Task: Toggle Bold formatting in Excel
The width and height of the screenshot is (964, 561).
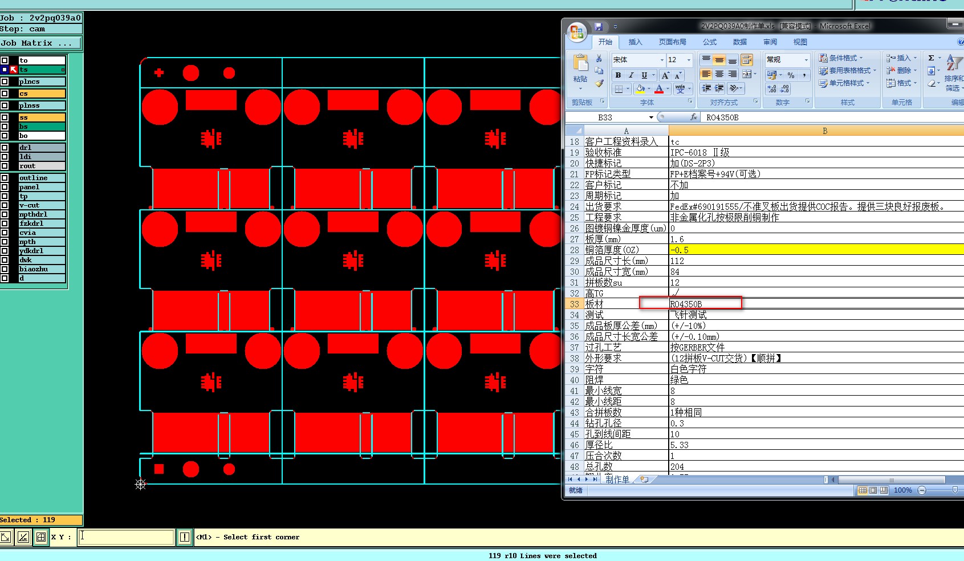Action: point(618,75)
